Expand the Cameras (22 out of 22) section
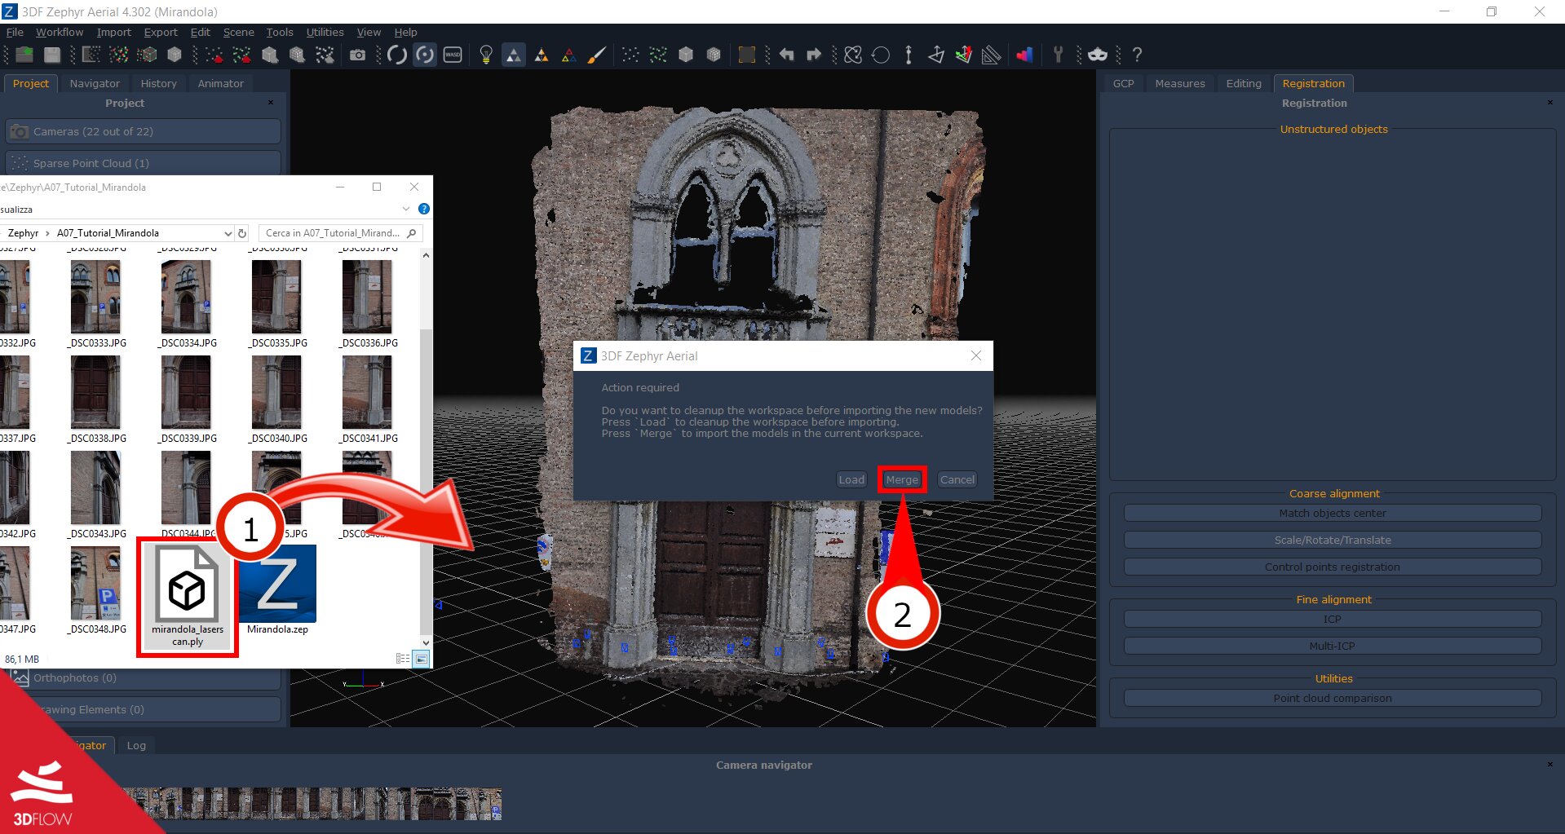The width and height of the screenshot is (1565, 834). point(143,131)
